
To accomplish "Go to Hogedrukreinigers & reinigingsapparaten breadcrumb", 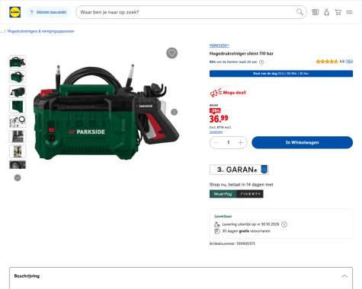I will (x=41, y=31).
